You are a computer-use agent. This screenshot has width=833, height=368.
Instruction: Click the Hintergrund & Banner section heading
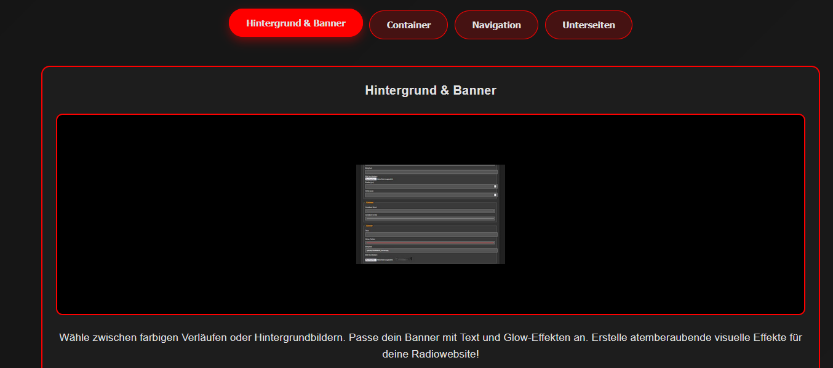[x=430, y=90]
